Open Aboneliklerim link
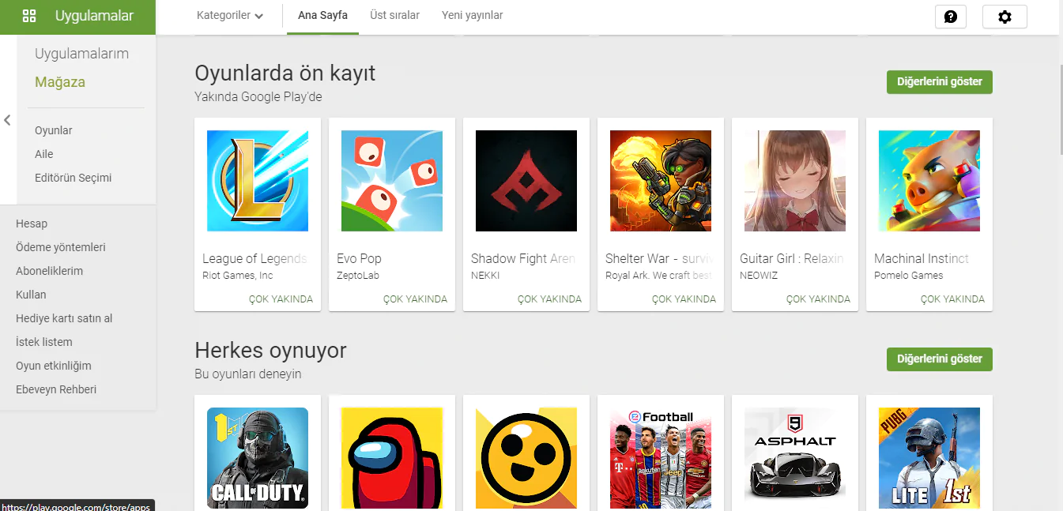 [49, 271]
